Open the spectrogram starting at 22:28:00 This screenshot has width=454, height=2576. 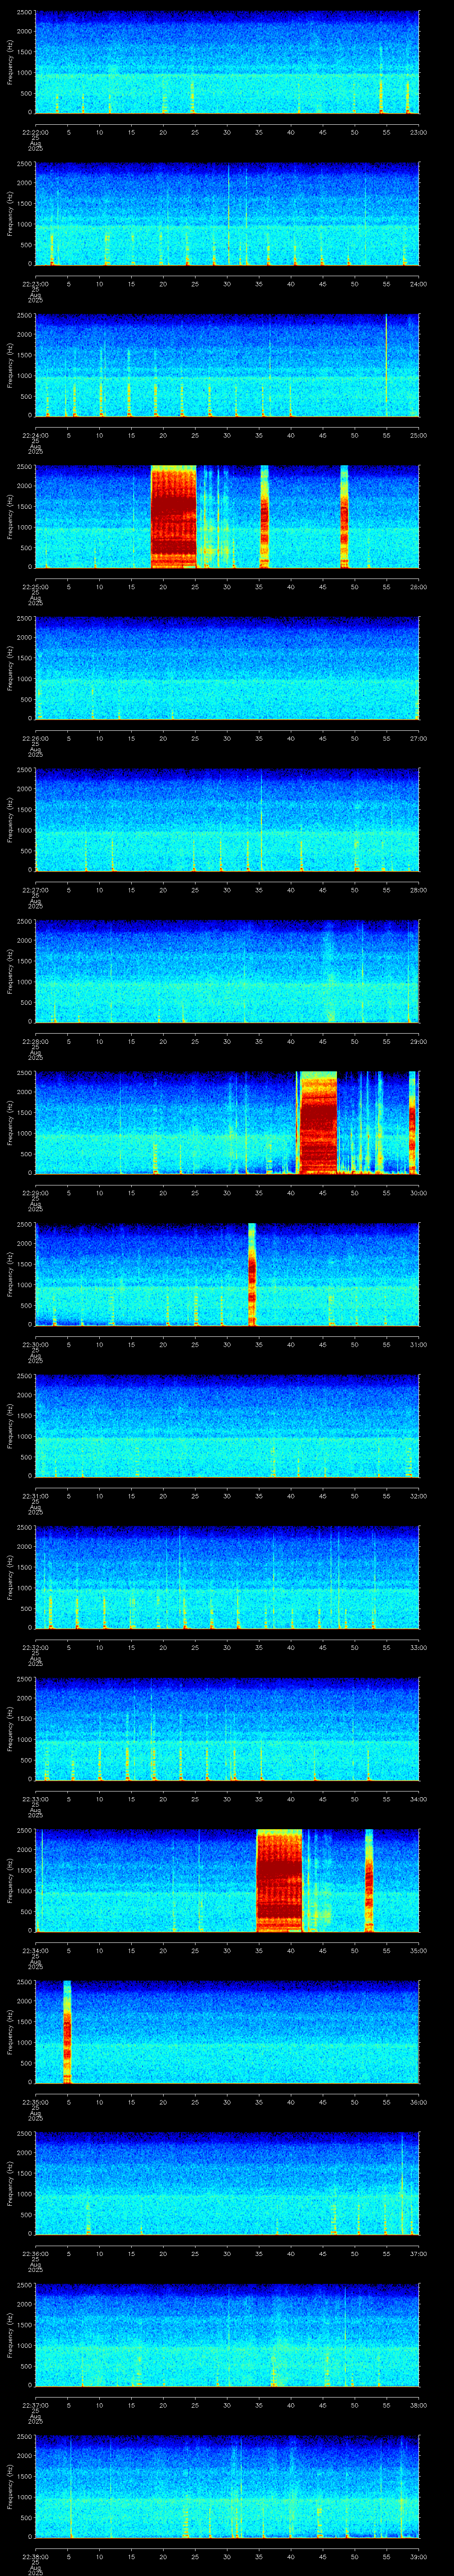[x=227, y=972]
